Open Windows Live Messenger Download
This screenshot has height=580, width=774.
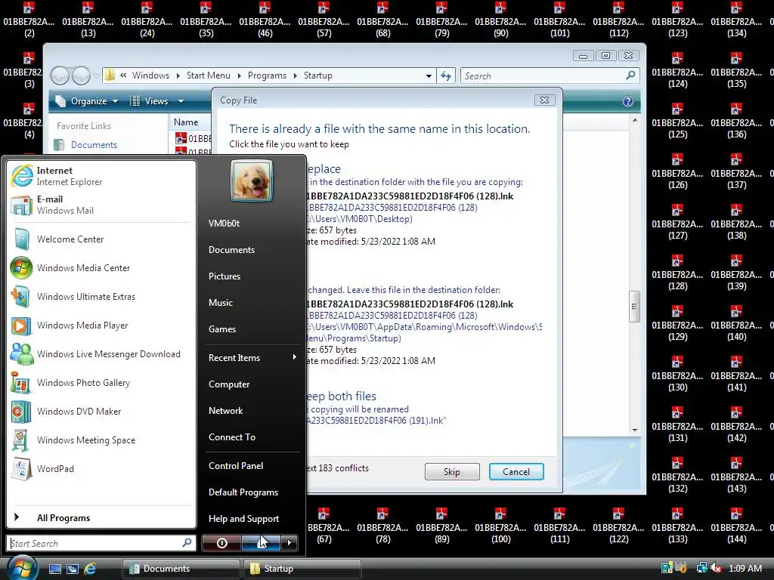pos(101,353)
